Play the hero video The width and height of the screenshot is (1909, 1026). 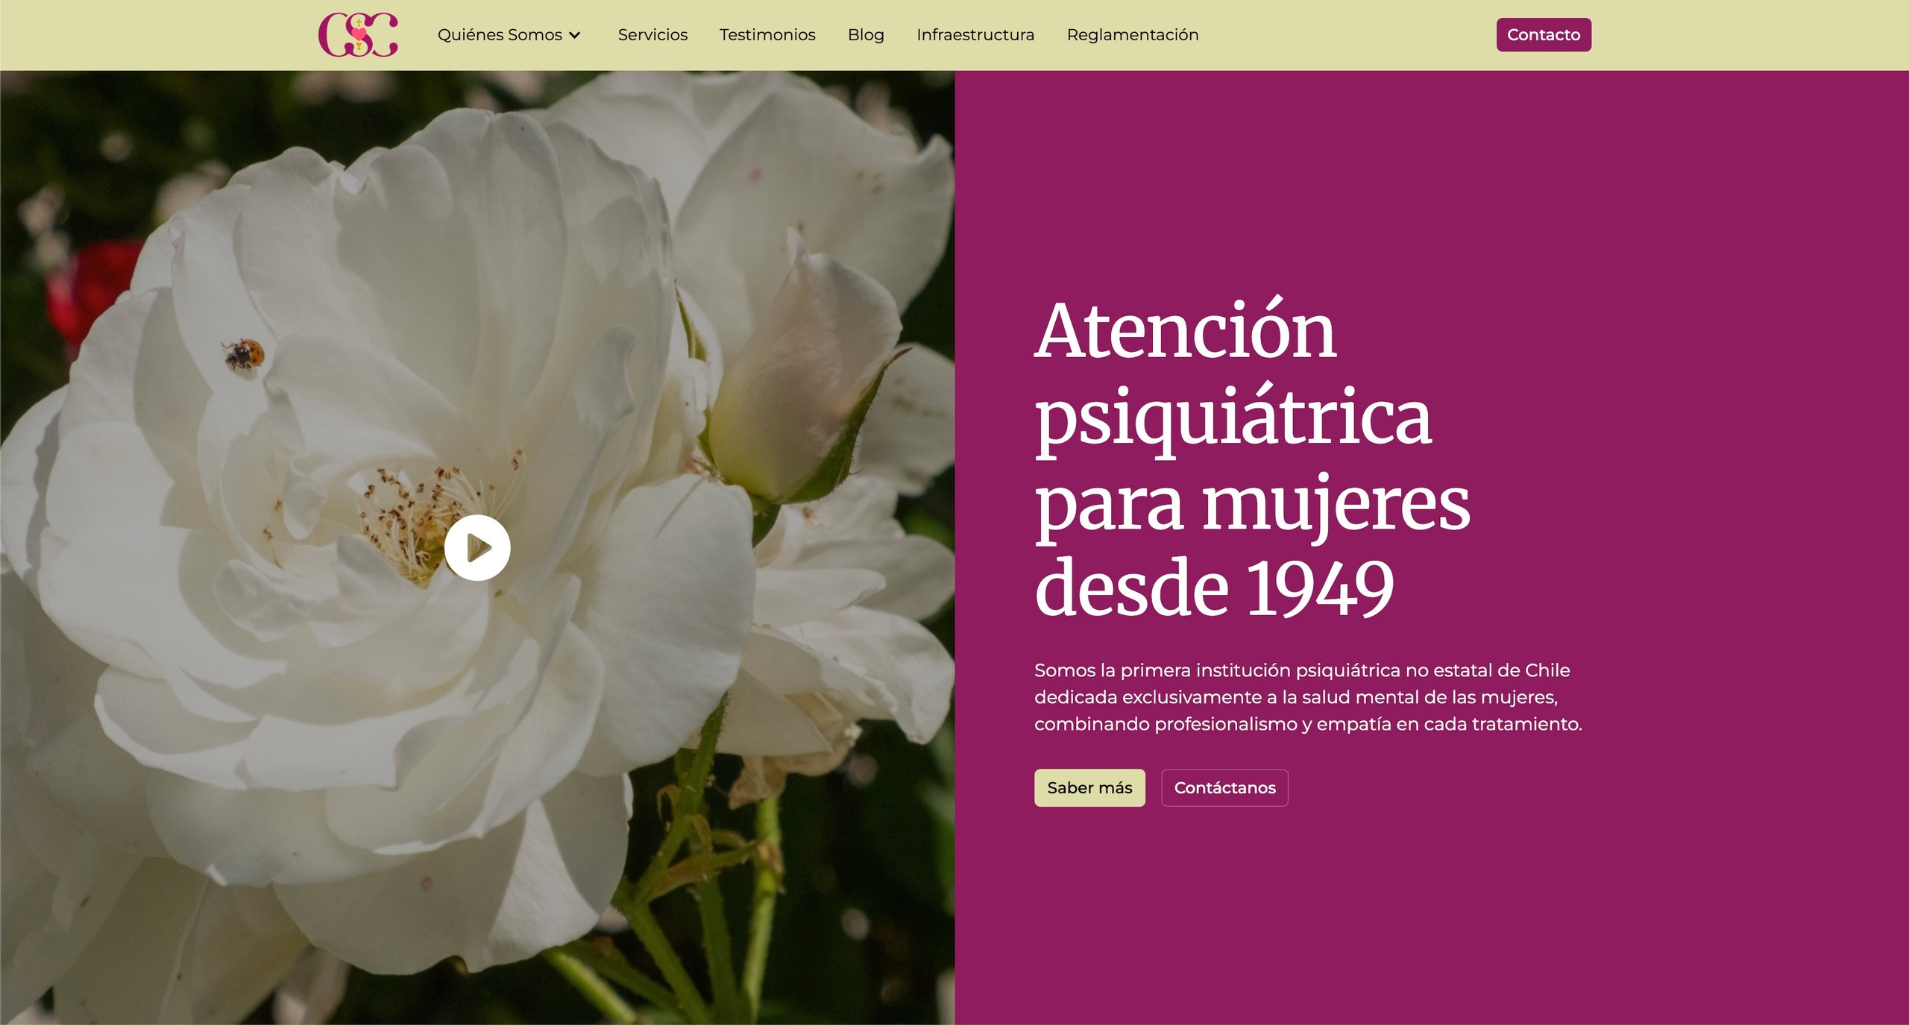[x=477, y=547]
